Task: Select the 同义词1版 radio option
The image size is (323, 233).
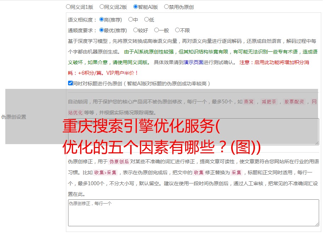Action: tap(68, 7)
